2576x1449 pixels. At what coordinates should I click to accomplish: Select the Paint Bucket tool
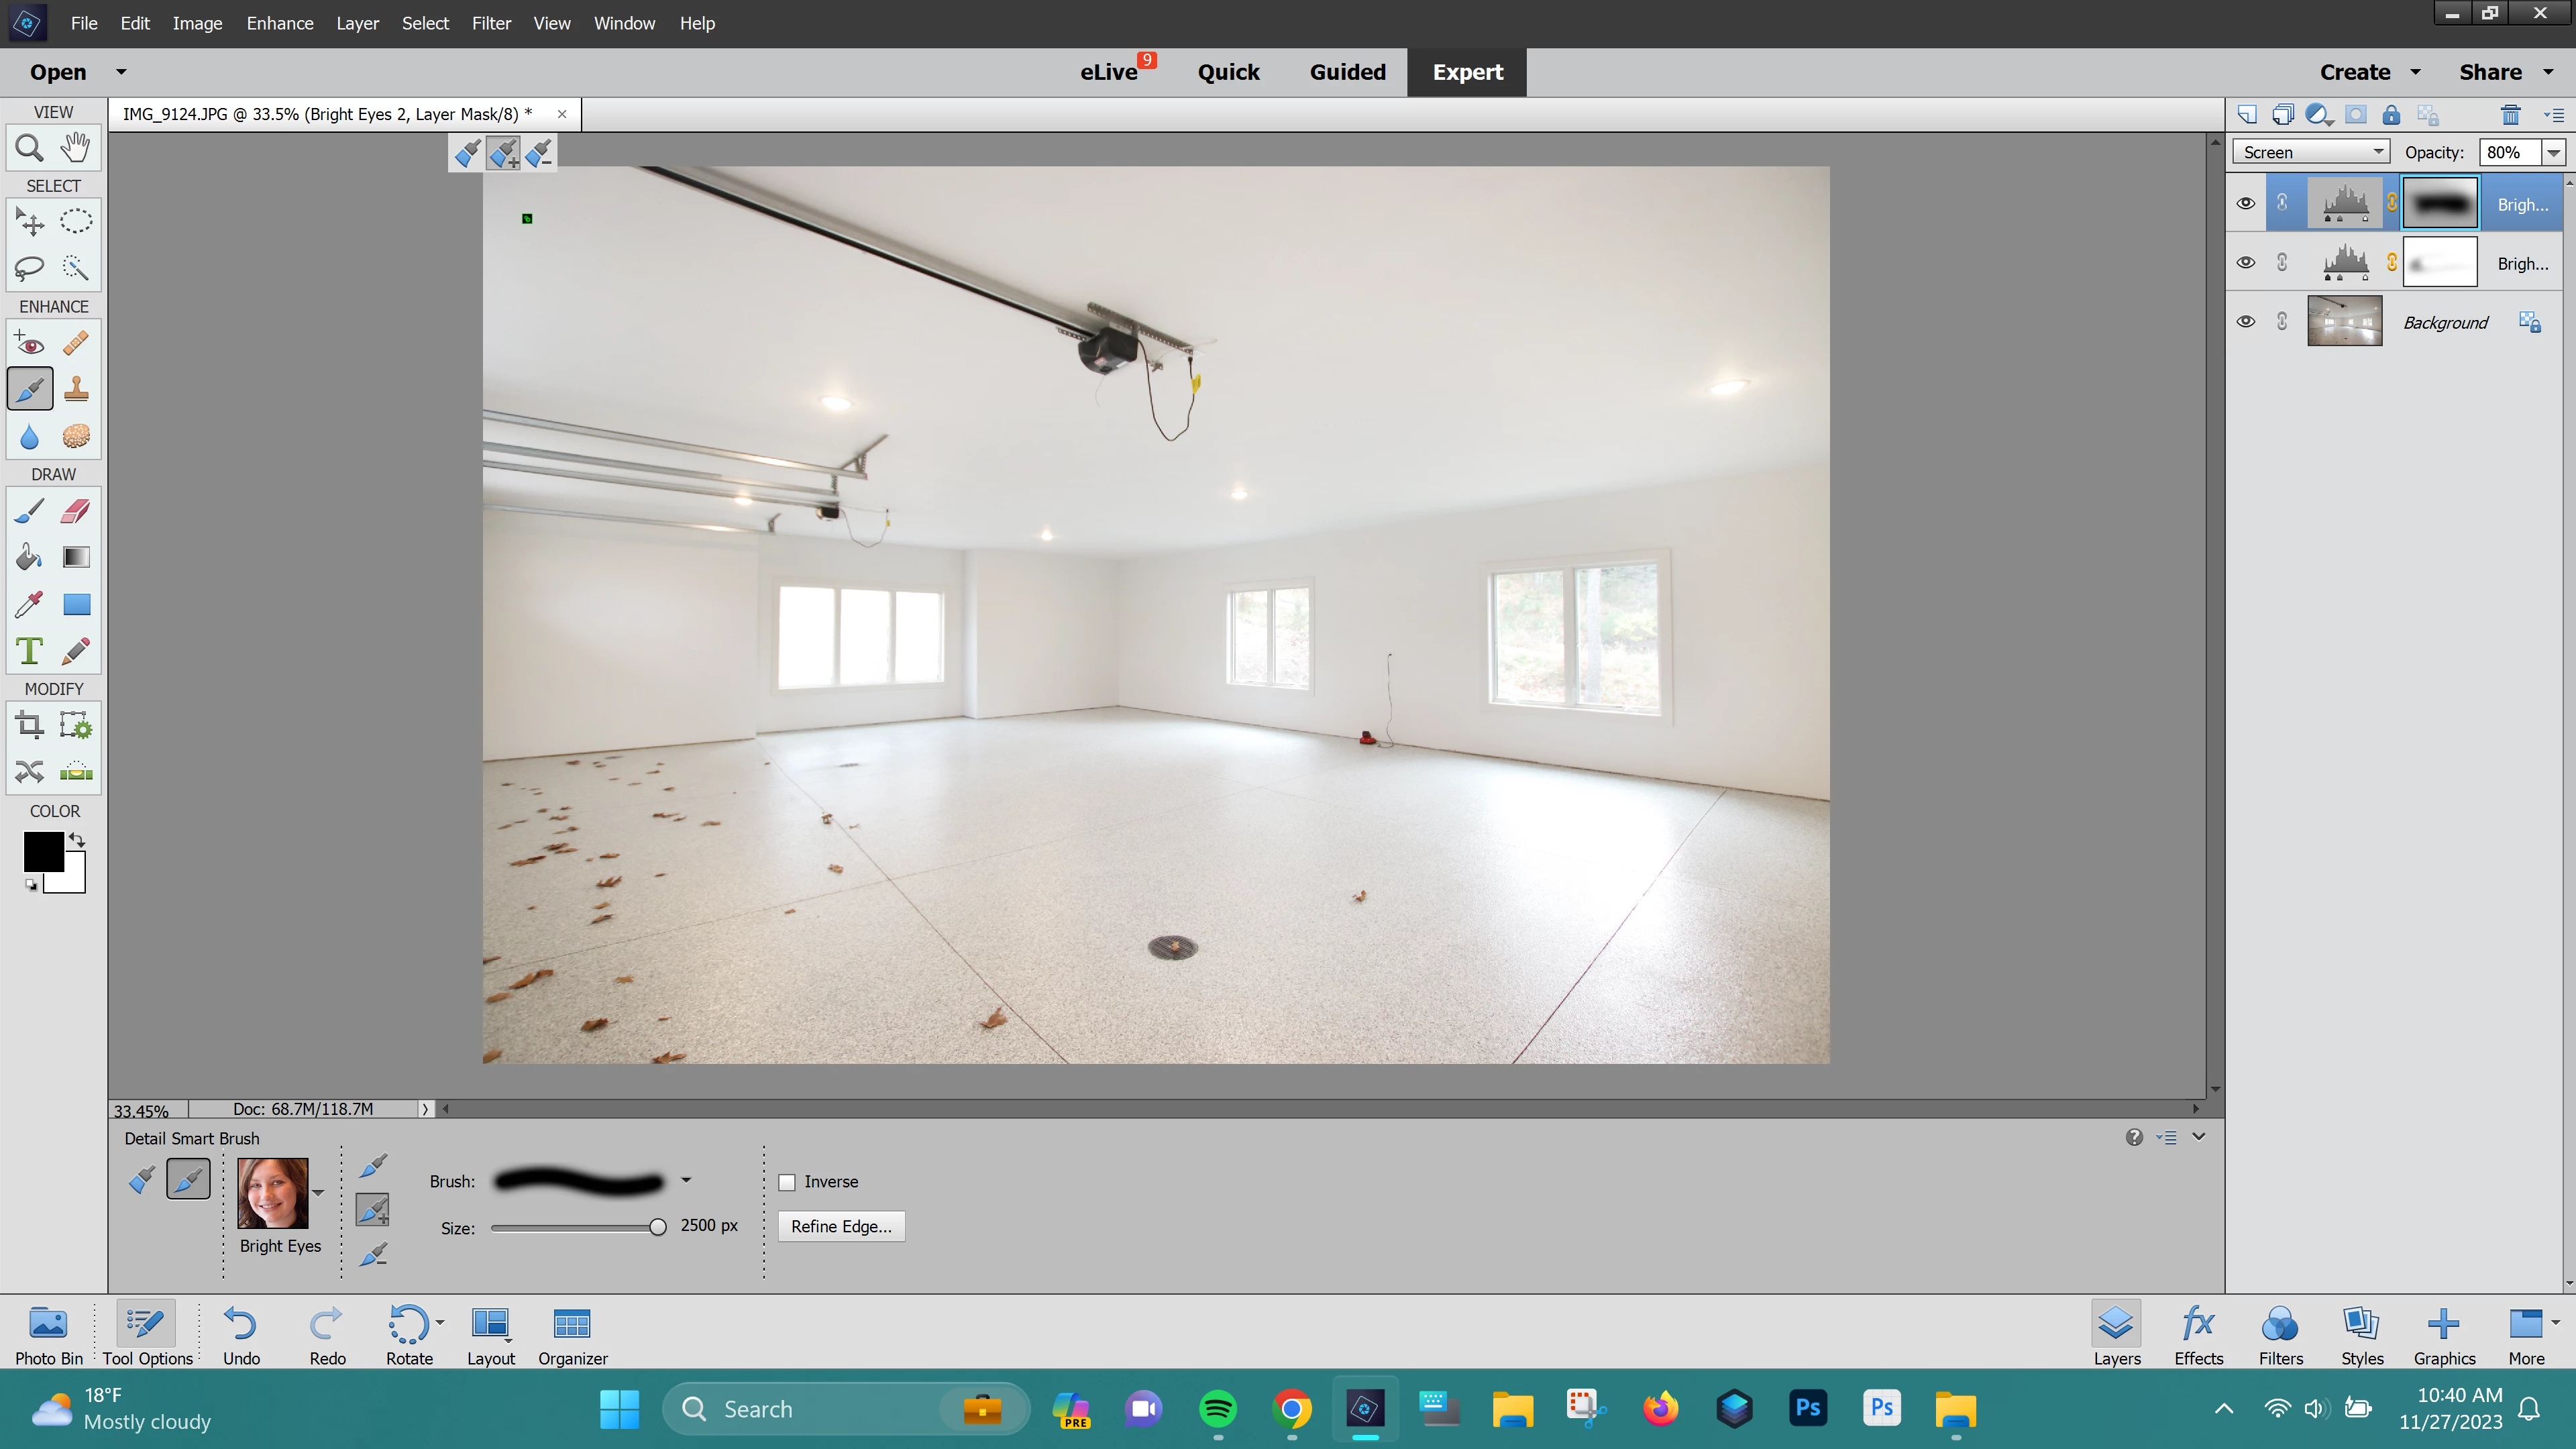click(x=29, y=557)
